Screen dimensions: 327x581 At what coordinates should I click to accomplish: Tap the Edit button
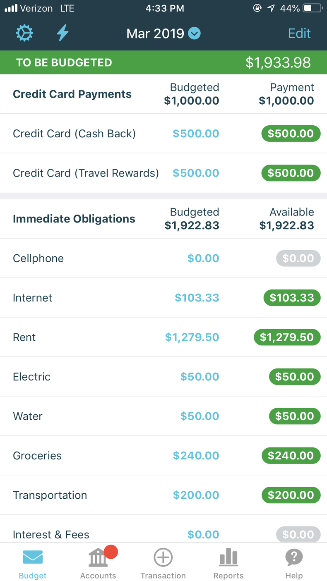click(299, 33)
